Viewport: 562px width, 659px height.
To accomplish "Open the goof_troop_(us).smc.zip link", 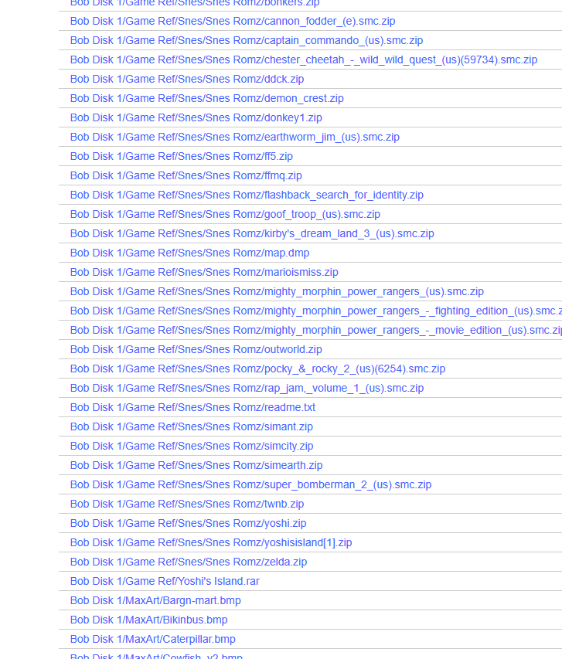I will (x=225, y=214).
